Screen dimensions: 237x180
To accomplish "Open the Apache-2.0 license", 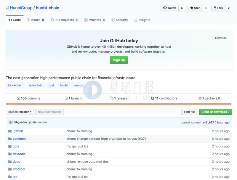I will pyautogui.click(x=209, y=98).
